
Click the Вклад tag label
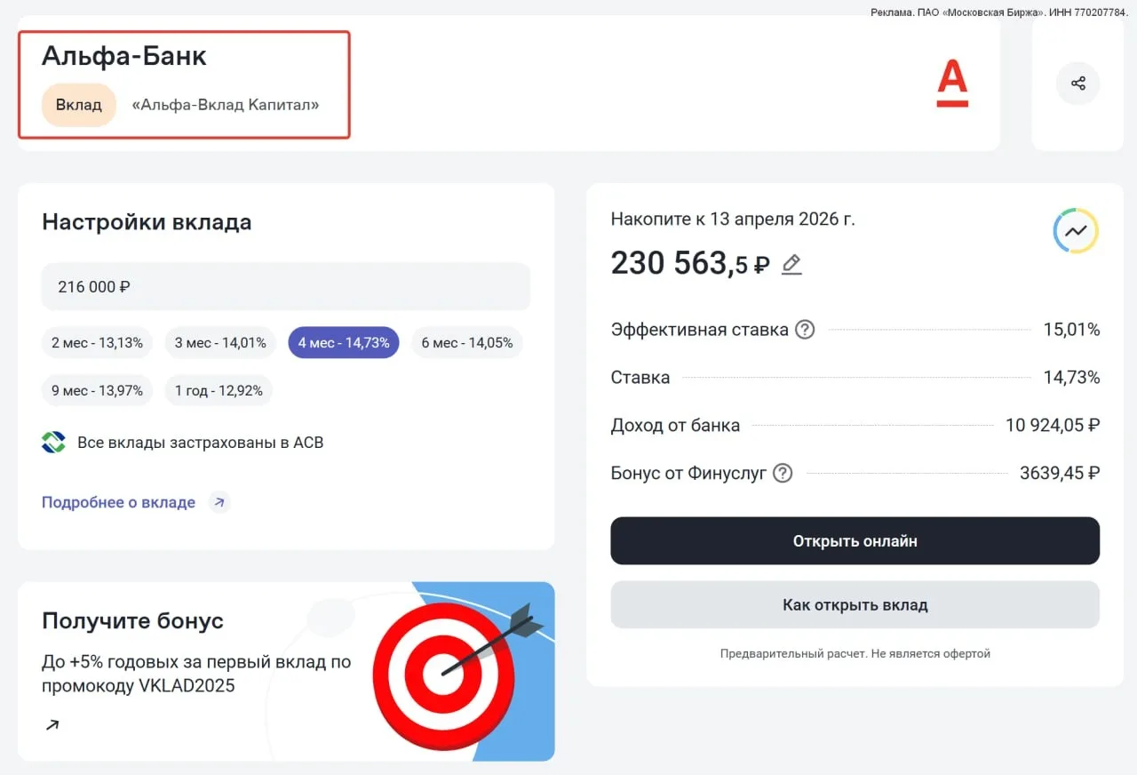pyautogui.click(x=79, y=105)
